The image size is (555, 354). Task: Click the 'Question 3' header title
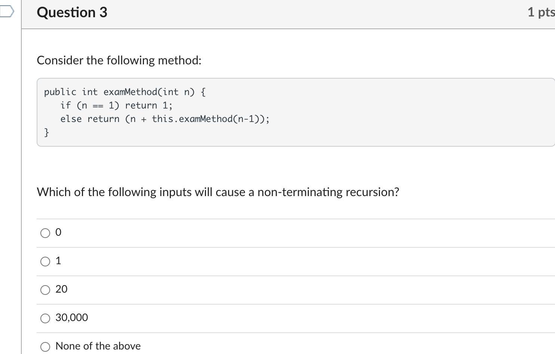(x=72, y=13)
